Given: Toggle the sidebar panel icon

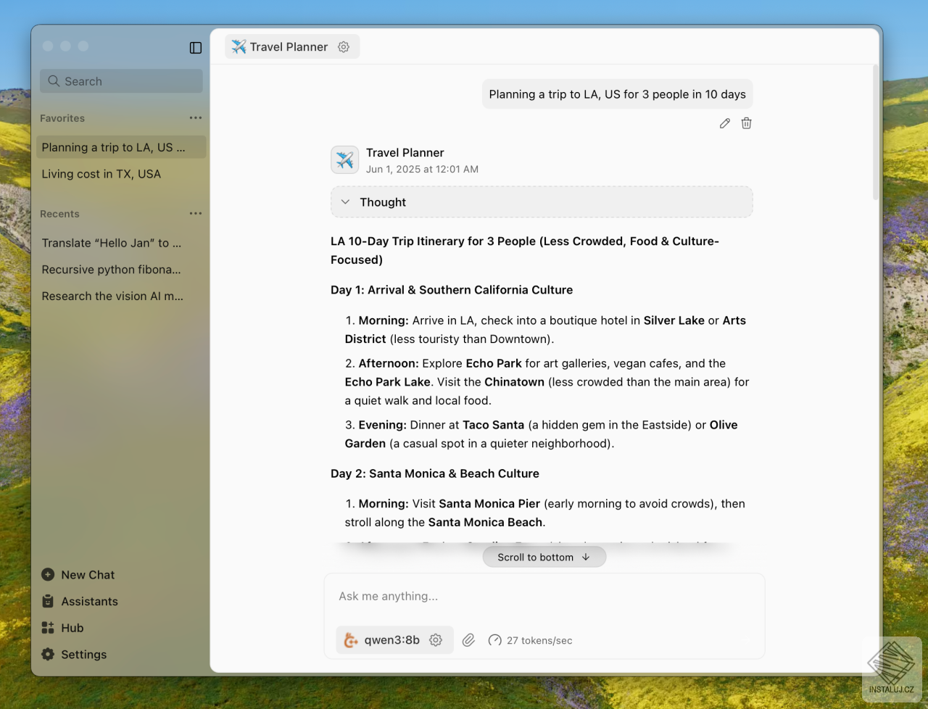Looking at the screenshot, I should point(196,48).
